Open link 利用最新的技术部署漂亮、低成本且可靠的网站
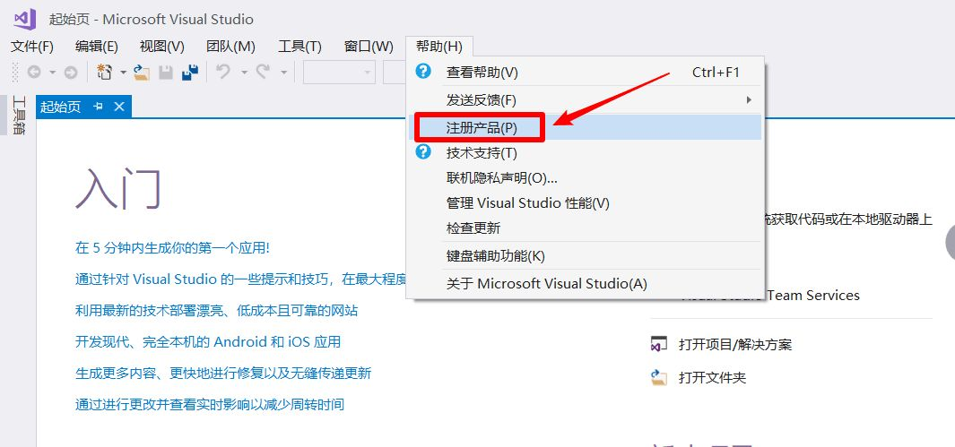The width and height of the screenshot is (955, 447). click(x=217, y=311)
